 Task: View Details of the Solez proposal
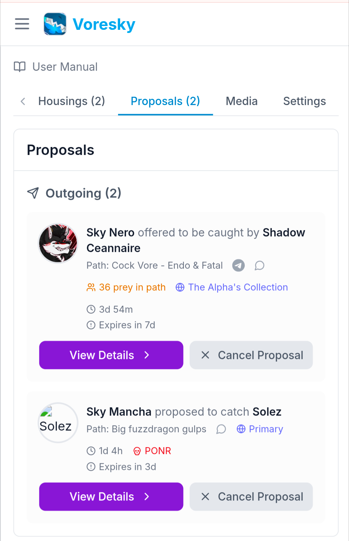tap(111, 497)
